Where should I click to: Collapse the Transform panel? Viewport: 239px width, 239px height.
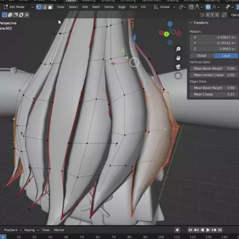pyautogui.click(x=191, y=23)
